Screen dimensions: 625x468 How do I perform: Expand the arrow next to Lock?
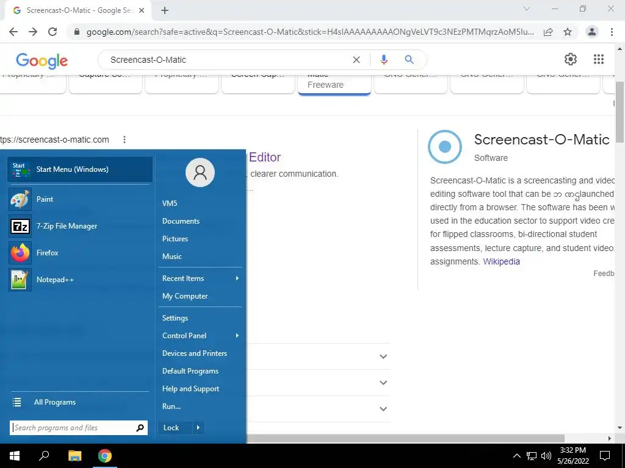(198, 428)
